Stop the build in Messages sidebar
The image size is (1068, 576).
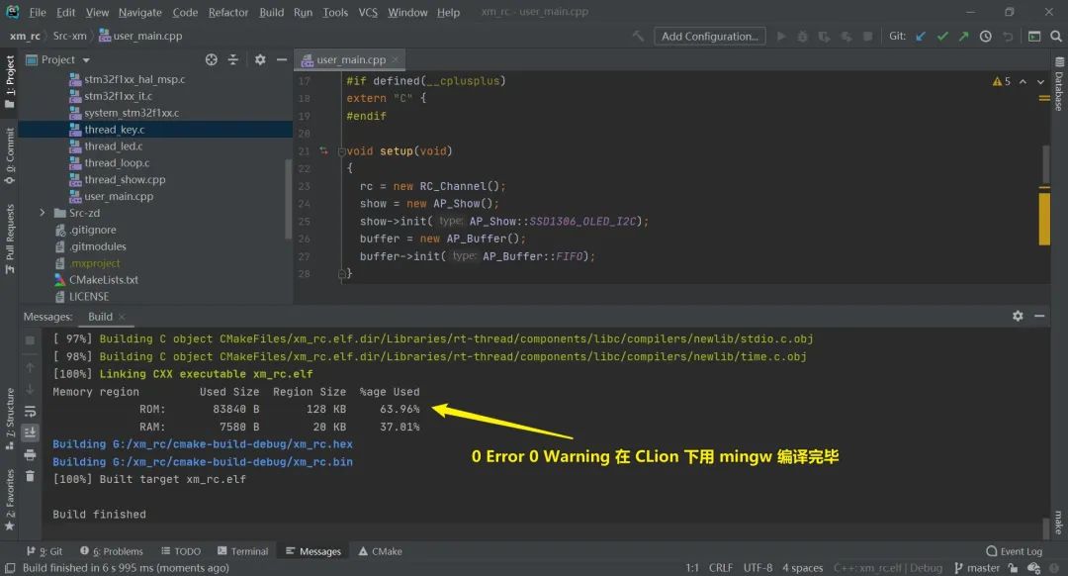(30, 340)
